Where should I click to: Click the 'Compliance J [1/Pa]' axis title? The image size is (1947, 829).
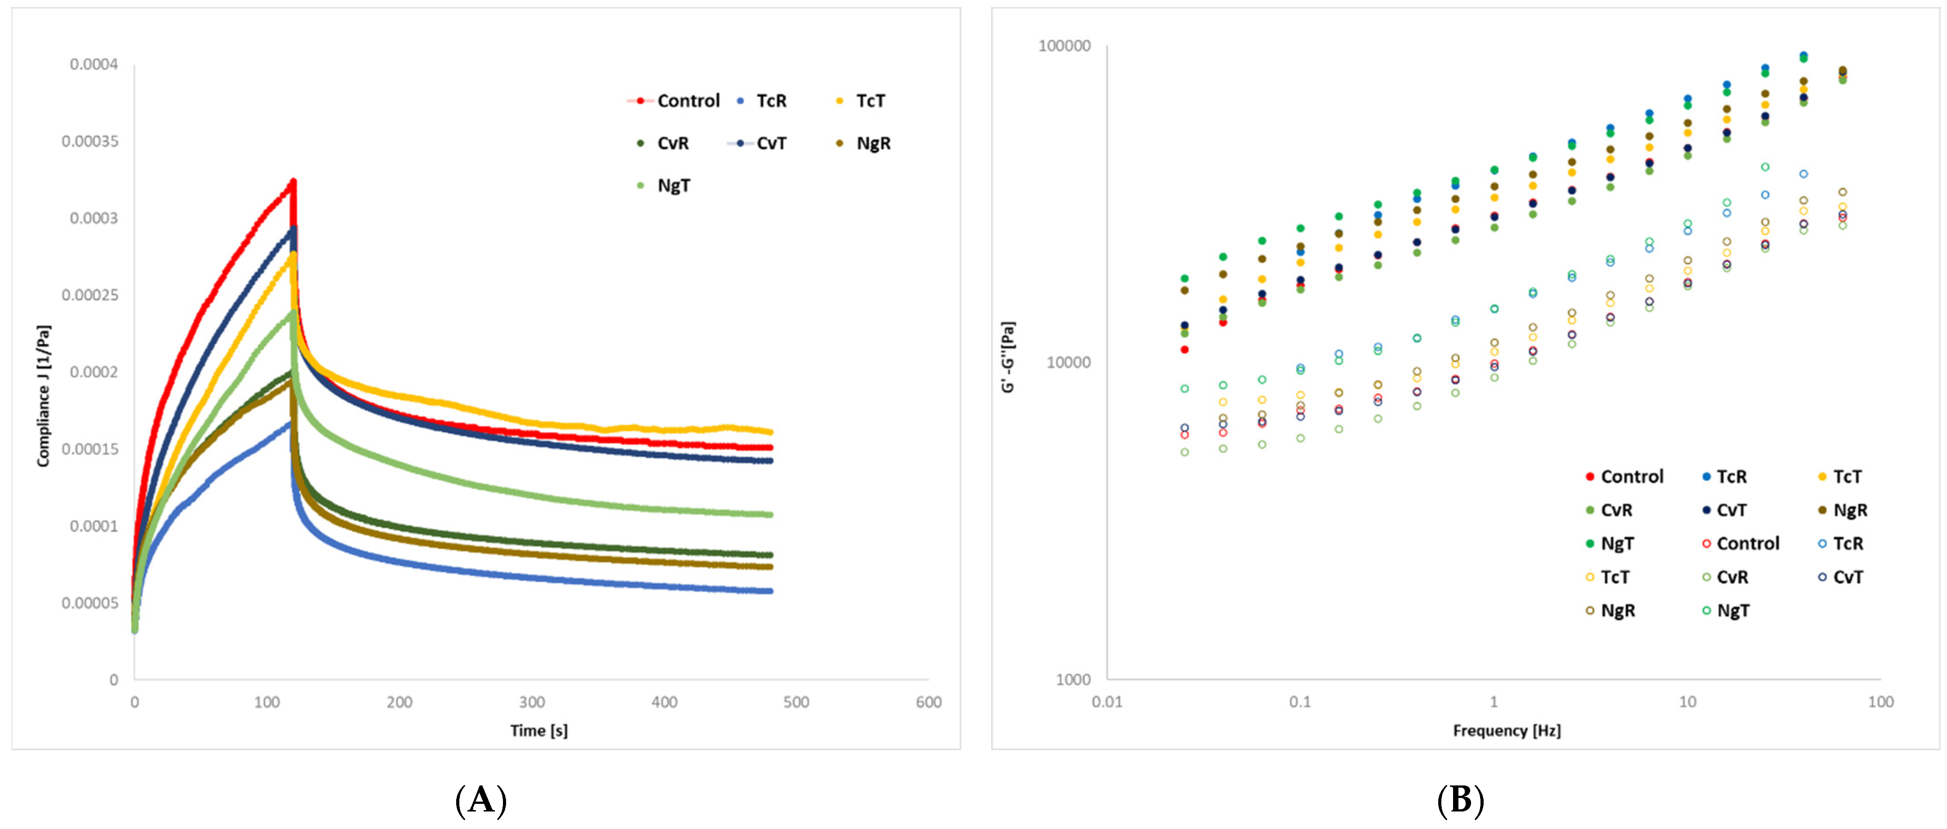(x=43, y=397)
